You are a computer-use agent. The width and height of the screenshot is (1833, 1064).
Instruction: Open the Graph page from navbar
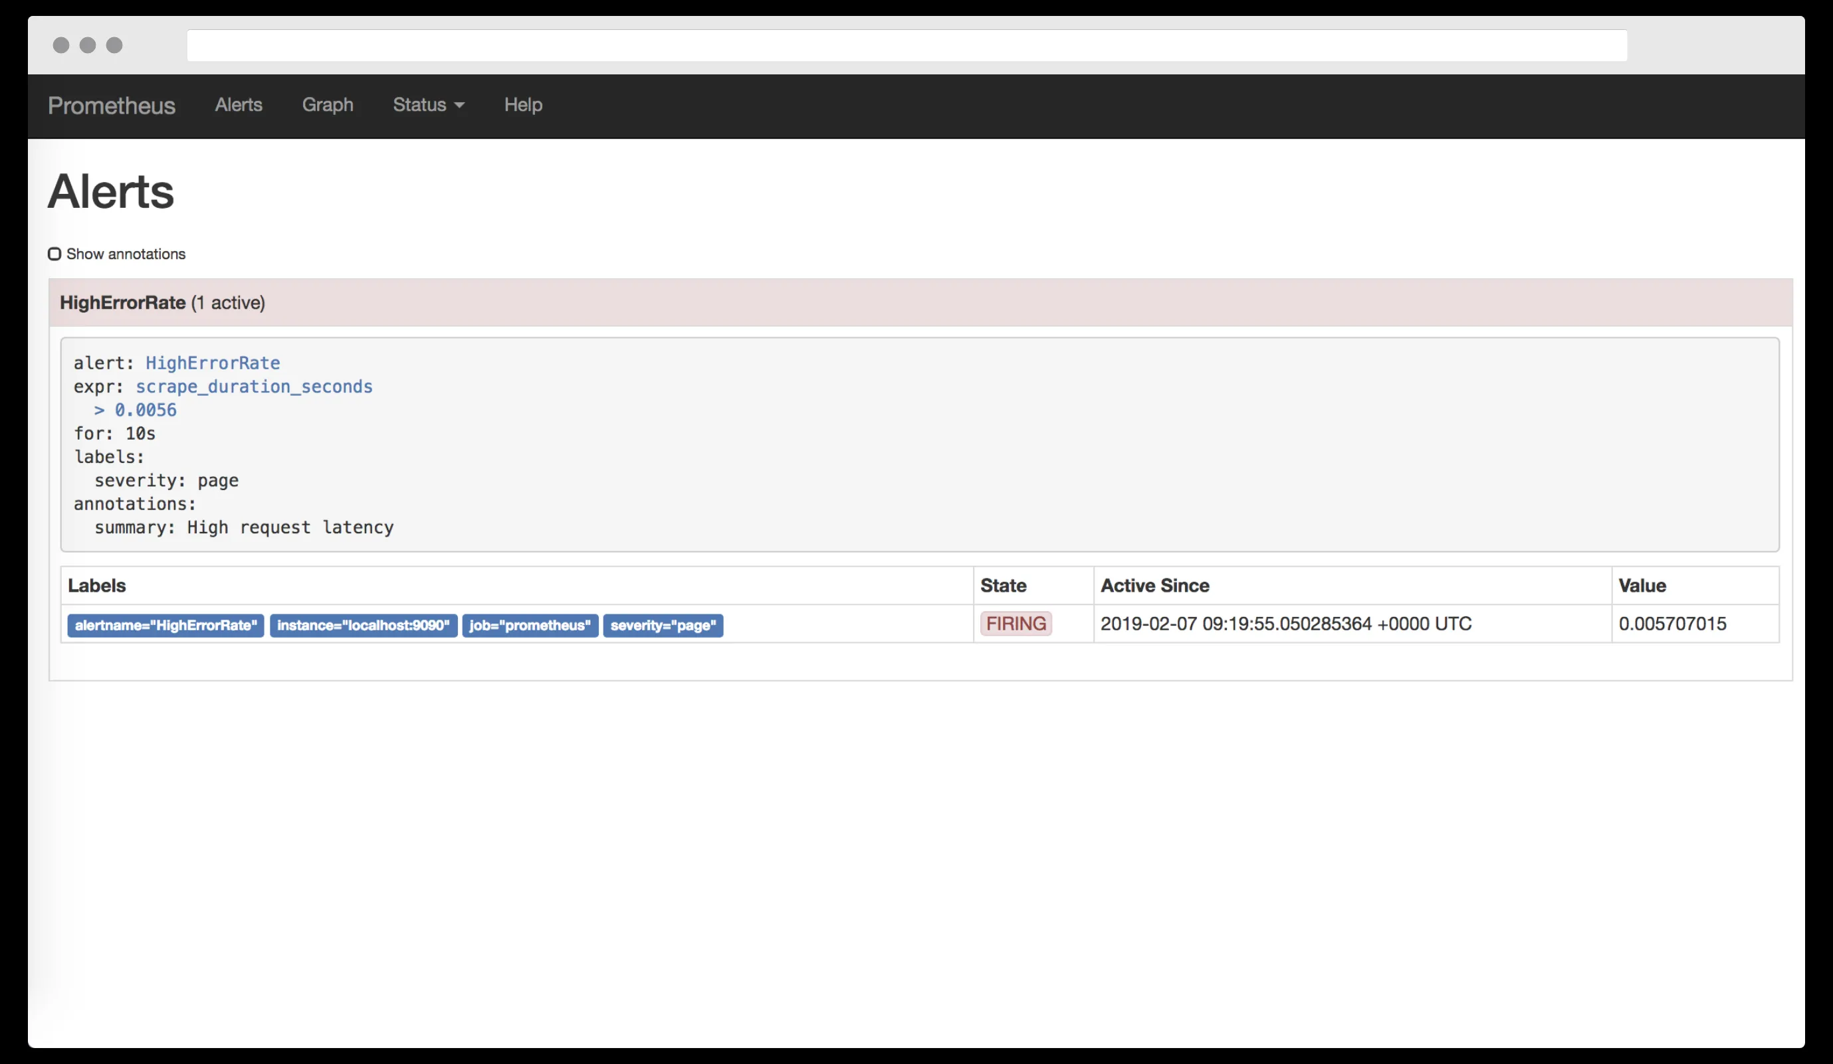click(x=327, y=105)
